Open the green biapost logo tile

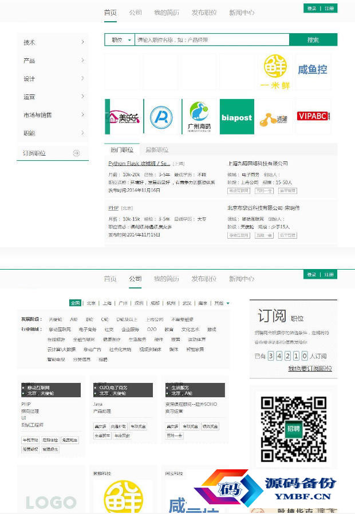pyautogui.click(x=236, y=117)
